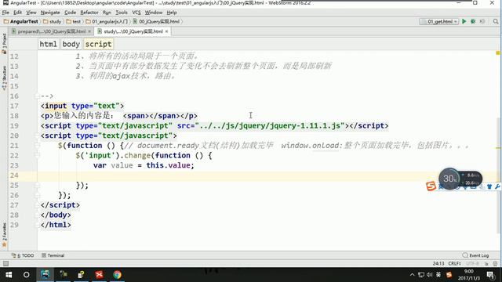Screen dimensions: 502x282
Task: Collapse the script block fold at line 20
Action: coord(37,136)
